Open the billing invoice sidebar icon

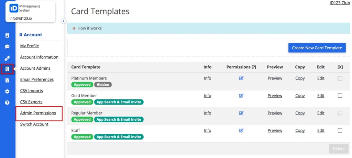click(x=7, y=80)
